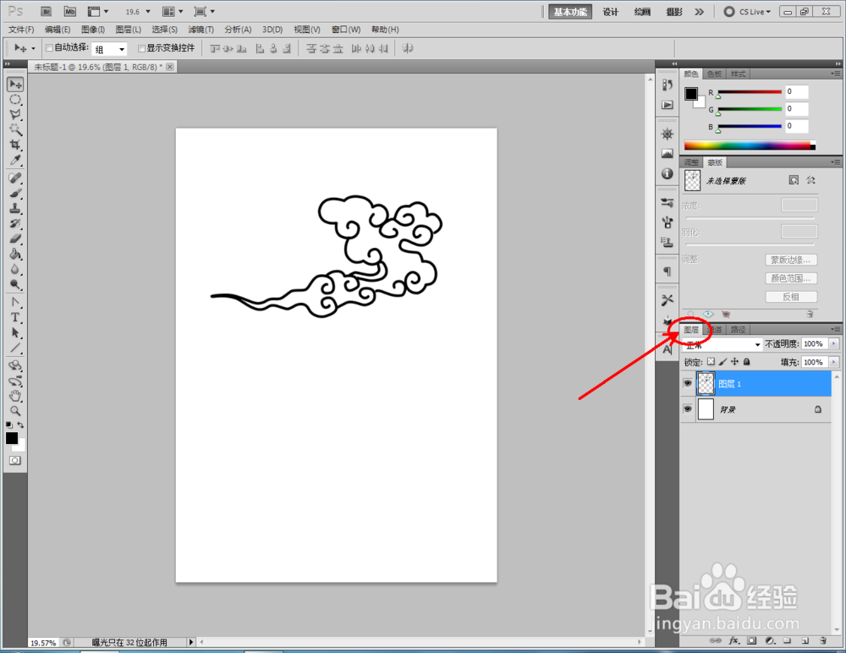Select the Brush tool
The image size is (846, 653).
click(x=15, y=193)
